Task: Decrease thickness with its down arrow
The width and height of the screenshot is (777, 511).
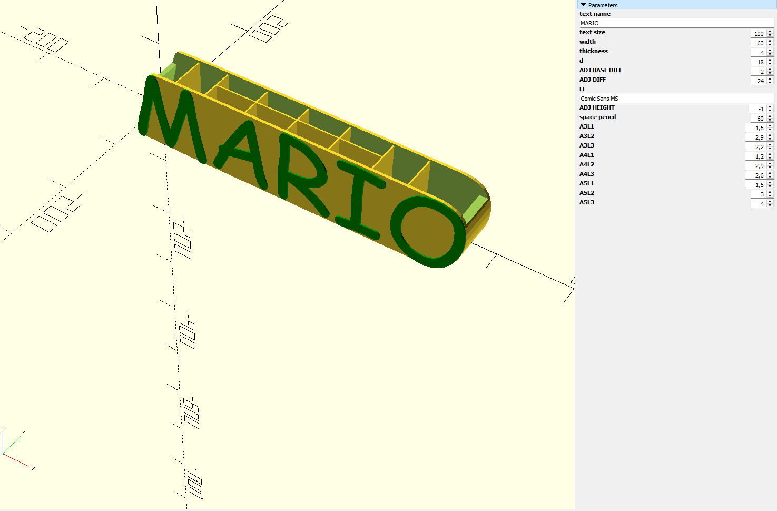Action: 770,55
